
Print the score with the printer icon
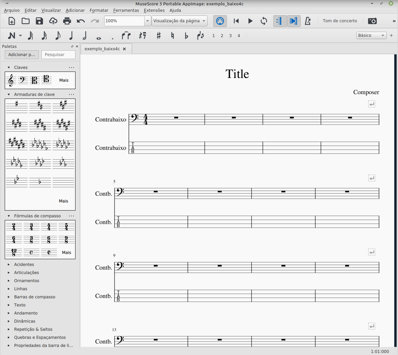click(x=67, y=21)
